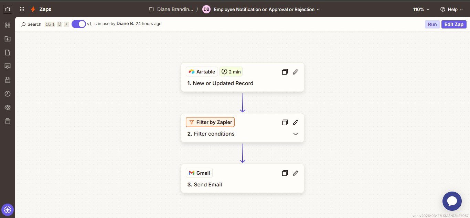Open the apps grid menu
Viewport: 470px width, 218px height.
point(22,9)
